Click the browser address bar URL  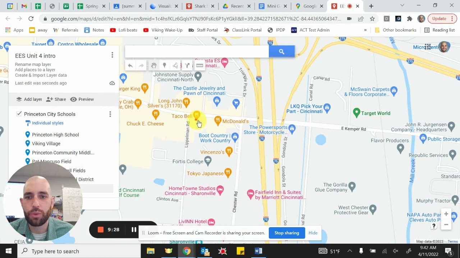[x=196, y=19]
